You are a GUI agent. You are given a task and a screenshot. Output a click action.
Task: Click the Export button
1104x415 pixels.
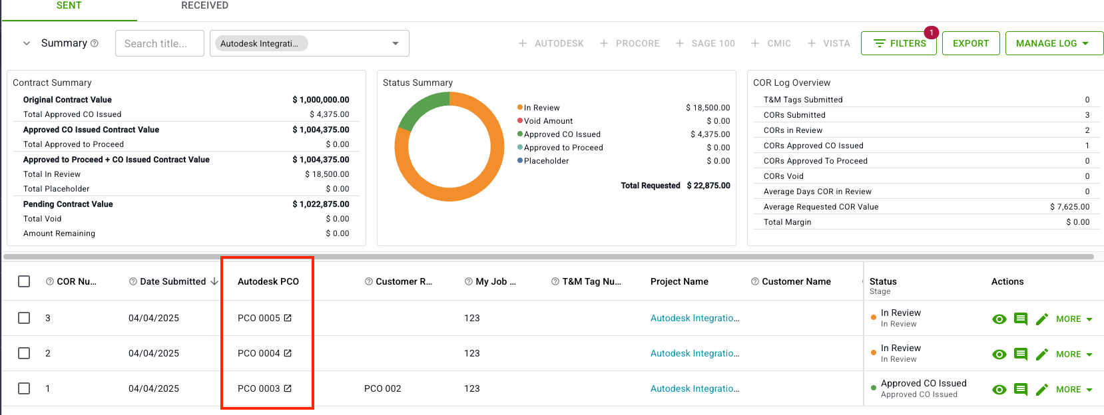click(x=970, y=43)
